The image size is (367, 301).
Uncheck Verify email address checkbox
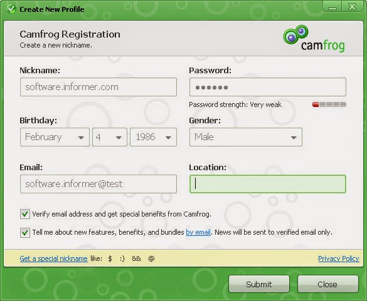tap(25, 214)
